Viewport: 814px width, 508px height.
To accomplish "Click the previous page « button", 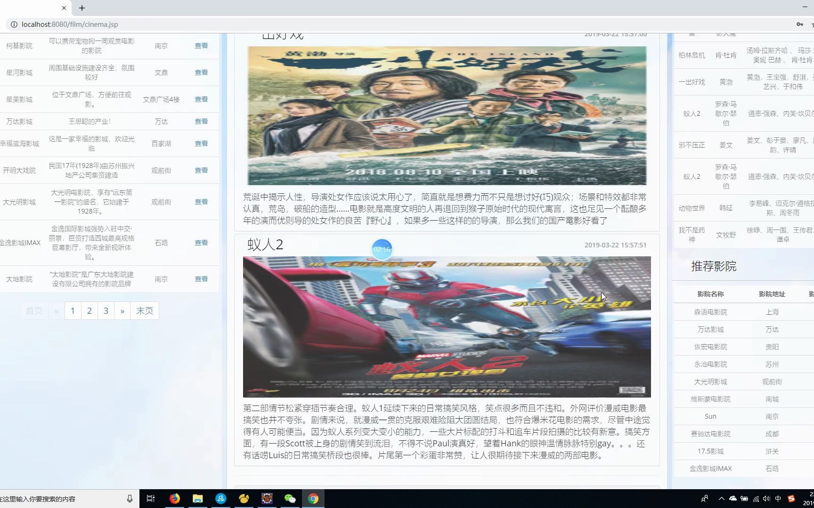I will [56, 310].
